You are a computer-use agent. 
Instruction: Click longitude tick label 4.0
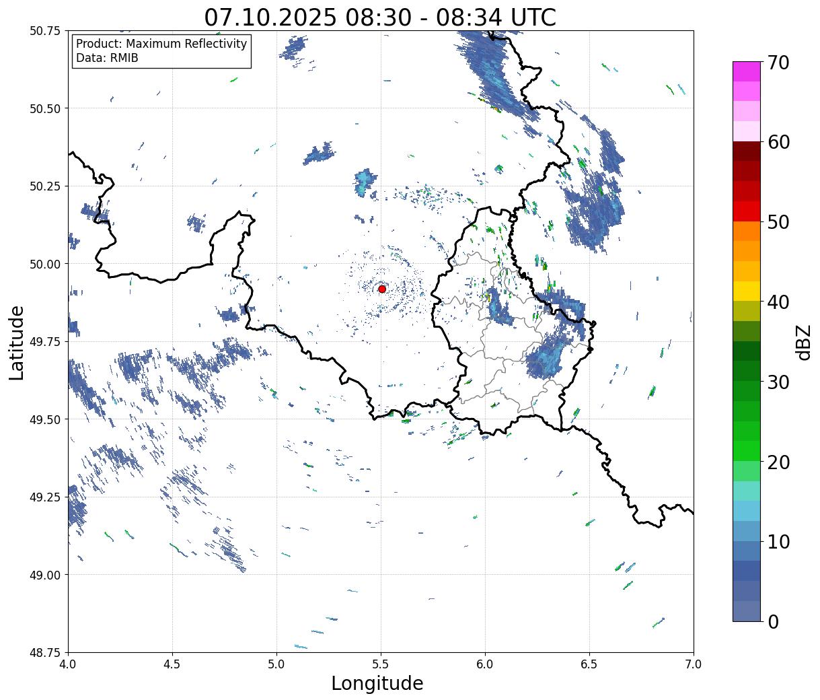(68, 664)
